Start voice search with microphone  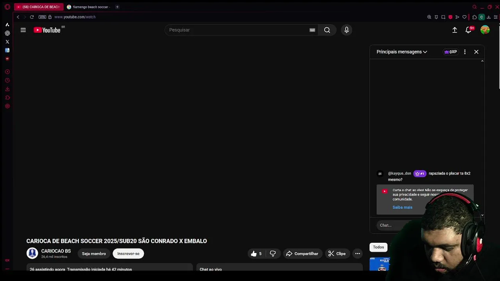[346, 30]
